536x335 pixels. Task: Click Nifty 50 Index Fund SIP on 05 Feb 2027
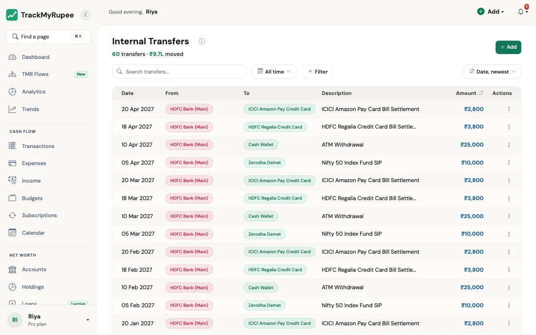[x=352, y=305]
